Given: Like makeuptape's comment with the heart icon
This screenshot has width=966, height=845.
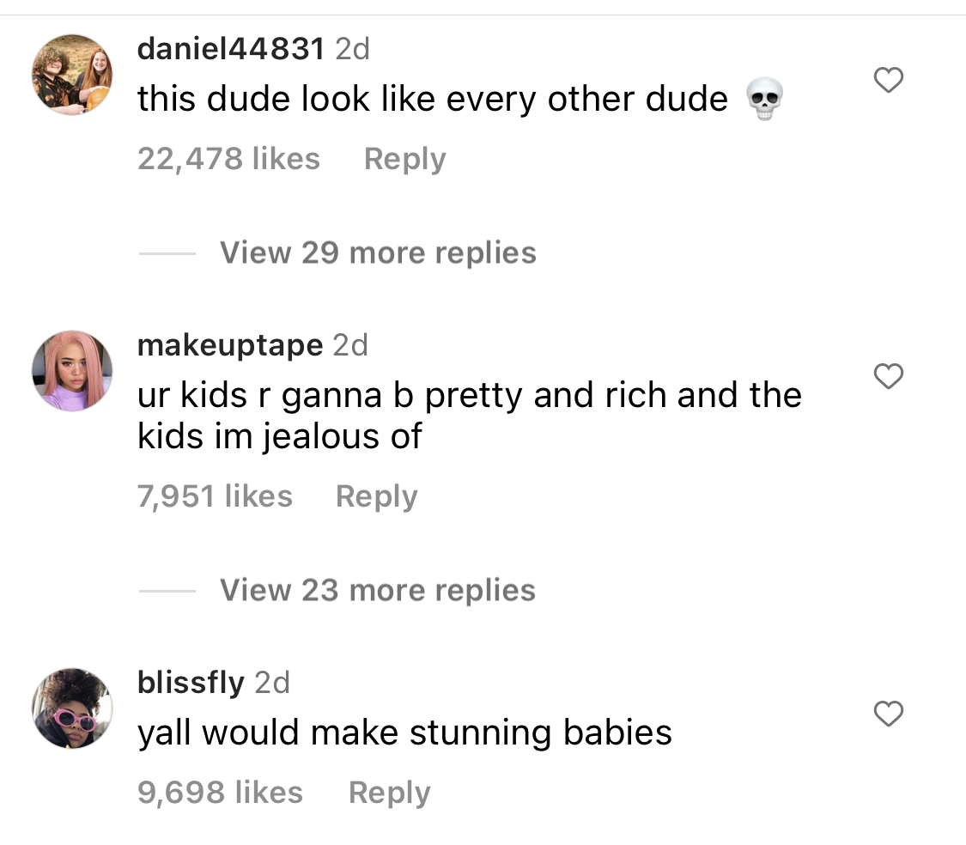Looking at the screenshot, I should click(889, 376).
